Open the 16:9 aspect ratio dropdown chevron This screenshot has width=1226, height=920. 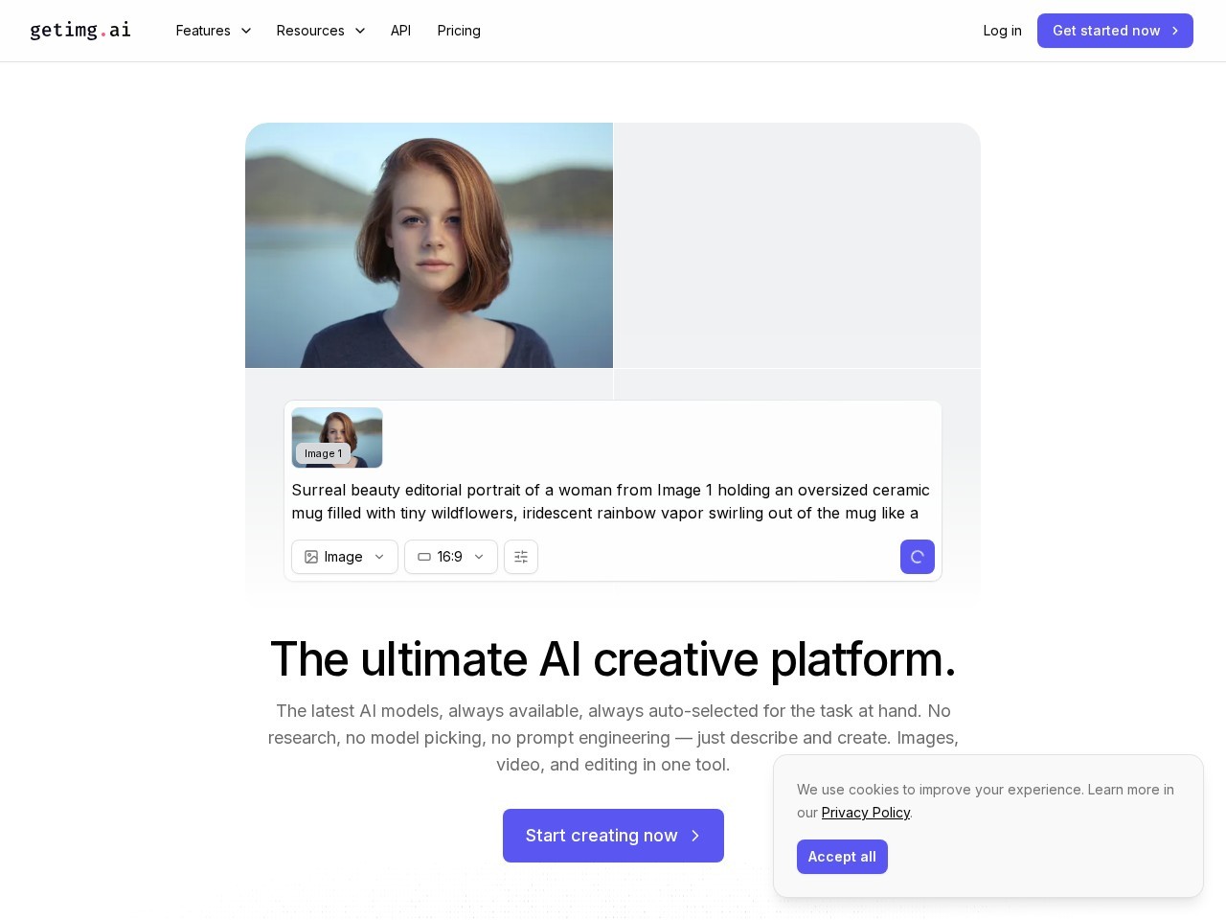click(479, 557)
